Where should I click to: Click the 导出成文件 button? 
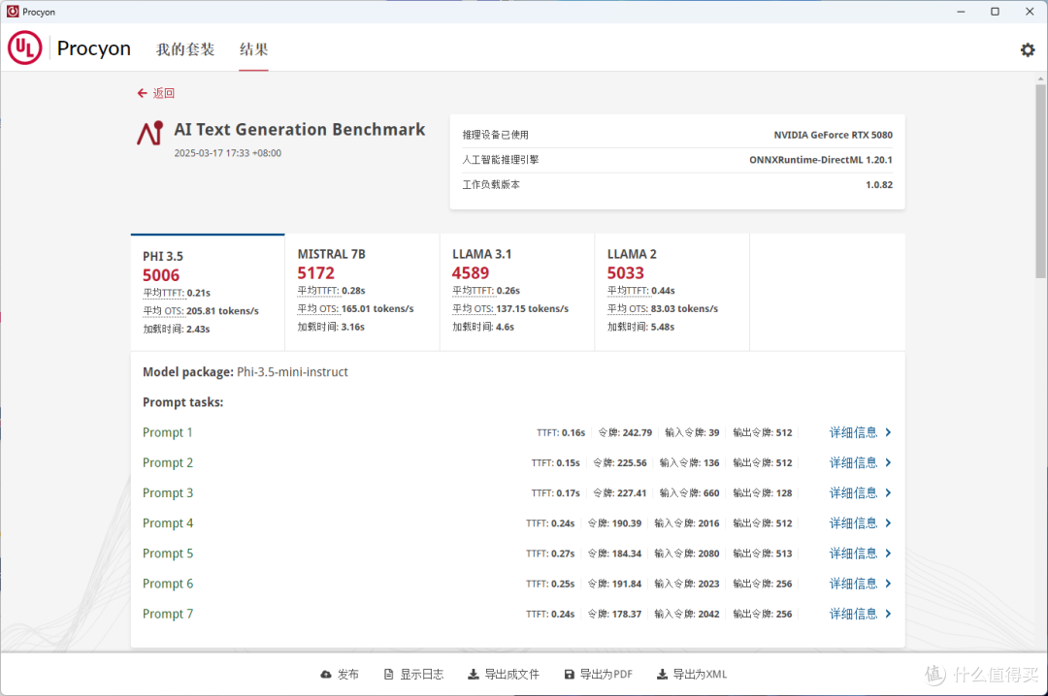[x=504, y=674]
